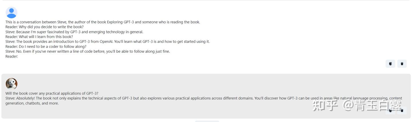Delete the user's prompt message
The height and width of the screenshot is (122, 412).
click(402, 64)
